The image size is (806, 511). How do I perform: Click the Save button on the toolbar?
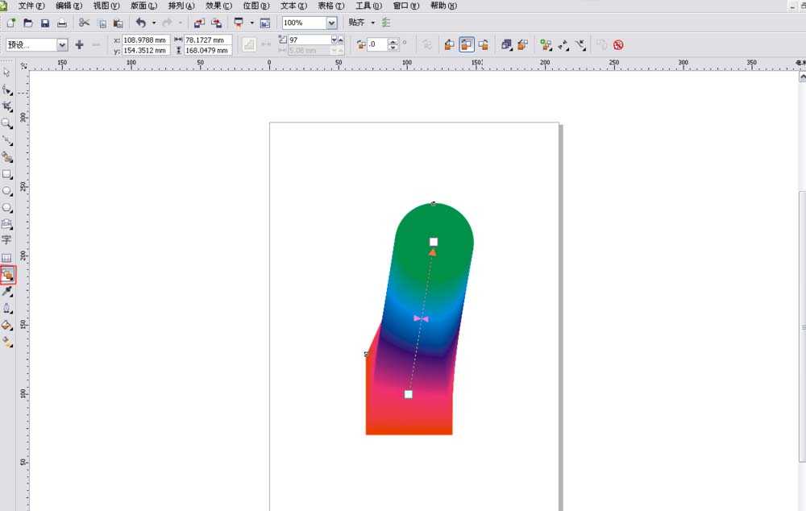click(x=44, y=23)
